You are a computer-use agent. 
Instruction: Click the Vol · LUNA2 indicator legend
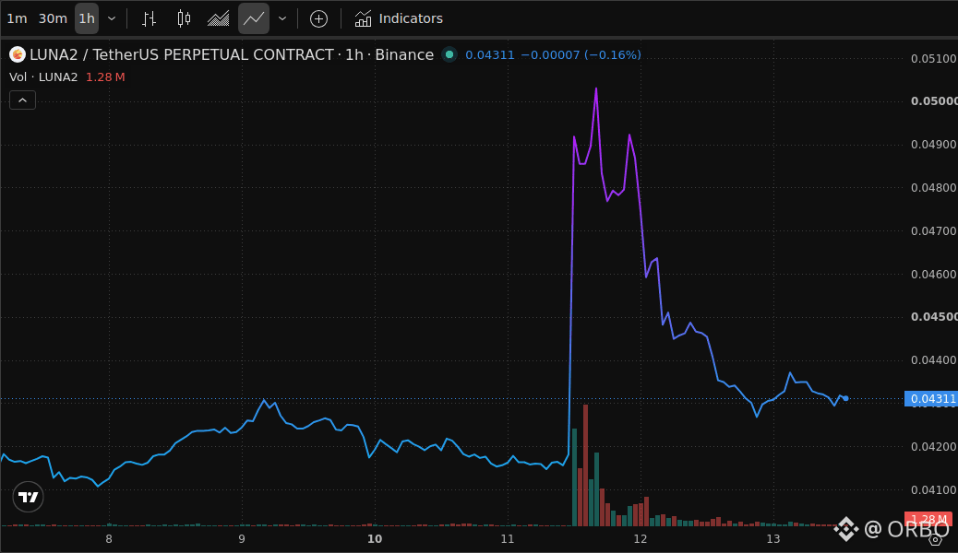43,76
